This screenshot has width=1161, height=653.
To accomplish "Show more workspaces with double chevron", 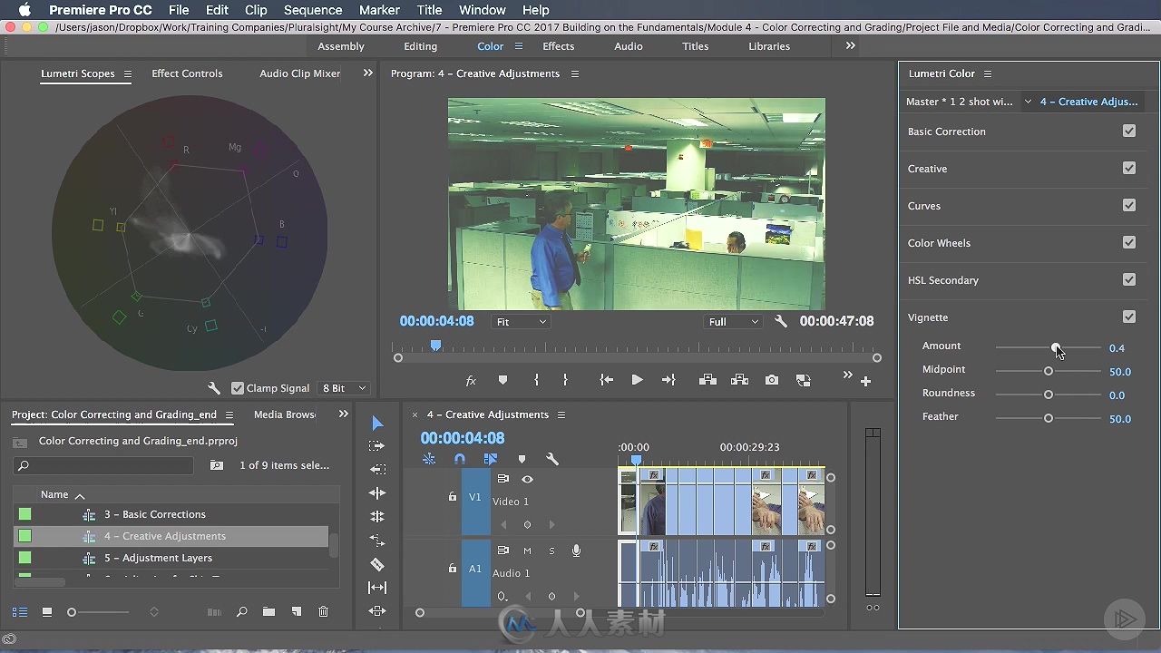I will 850,45.
